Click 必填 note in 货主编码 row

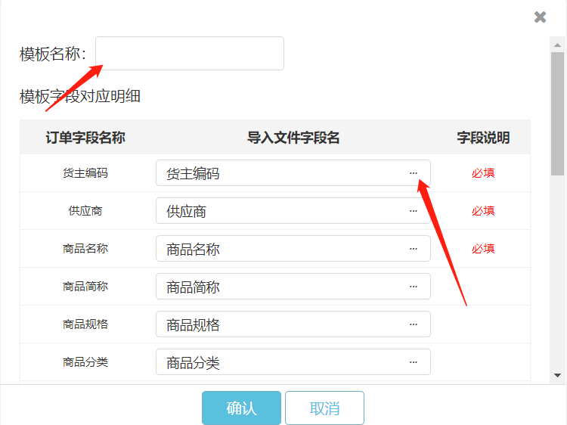point(483,173)
